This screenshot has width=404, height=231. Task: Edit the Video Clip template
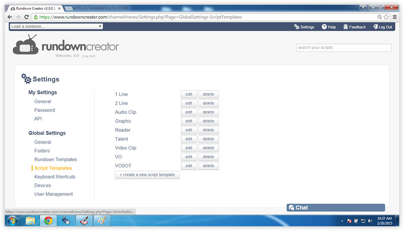(189, 148)
